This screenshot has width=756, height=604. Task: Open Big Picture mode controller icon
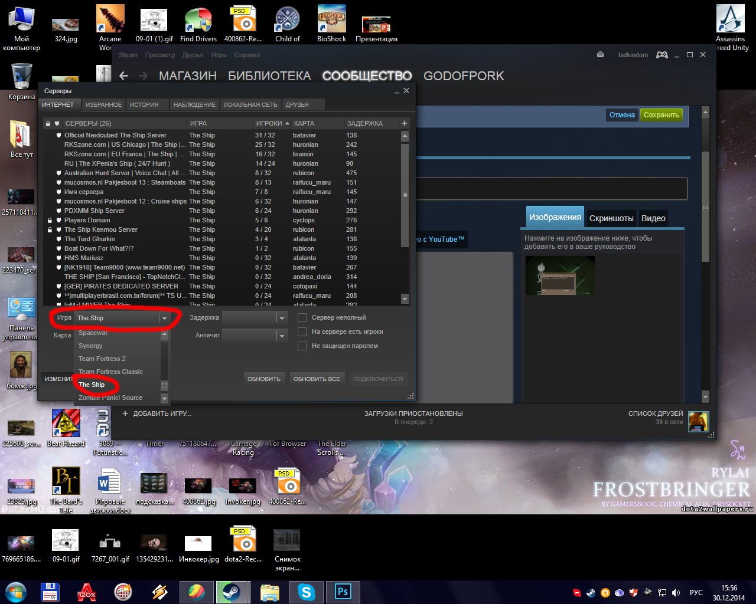[662, 55]
